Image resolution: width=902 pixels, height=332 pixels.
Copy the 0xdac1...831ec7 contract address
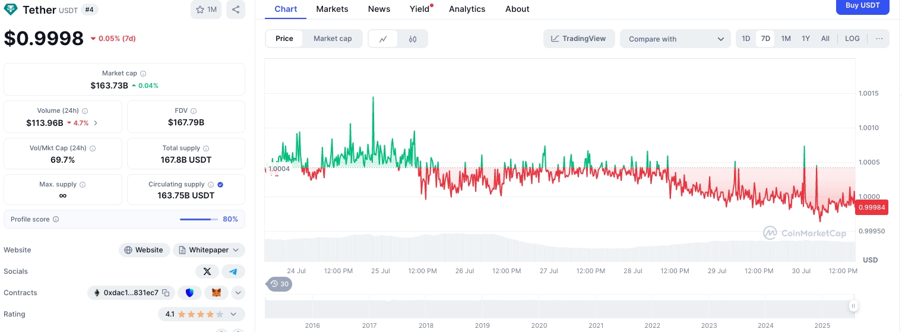(166, 293)
